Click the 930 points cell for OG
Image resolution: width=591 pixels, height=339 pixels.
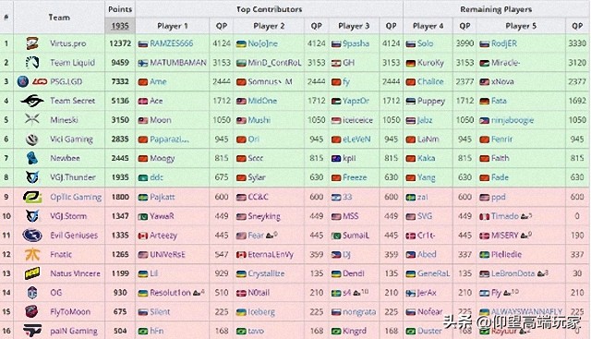(x=120, y=293)
